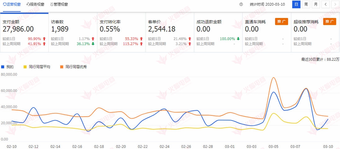The image size is (340, 149).
Task: Toggle 同行同层优秀 series in legend
Action: 74,67
